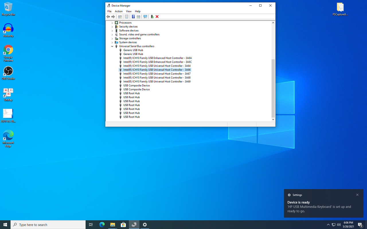Click the Forward arrow in Device Manager toolbar

[x=113, y=17]
